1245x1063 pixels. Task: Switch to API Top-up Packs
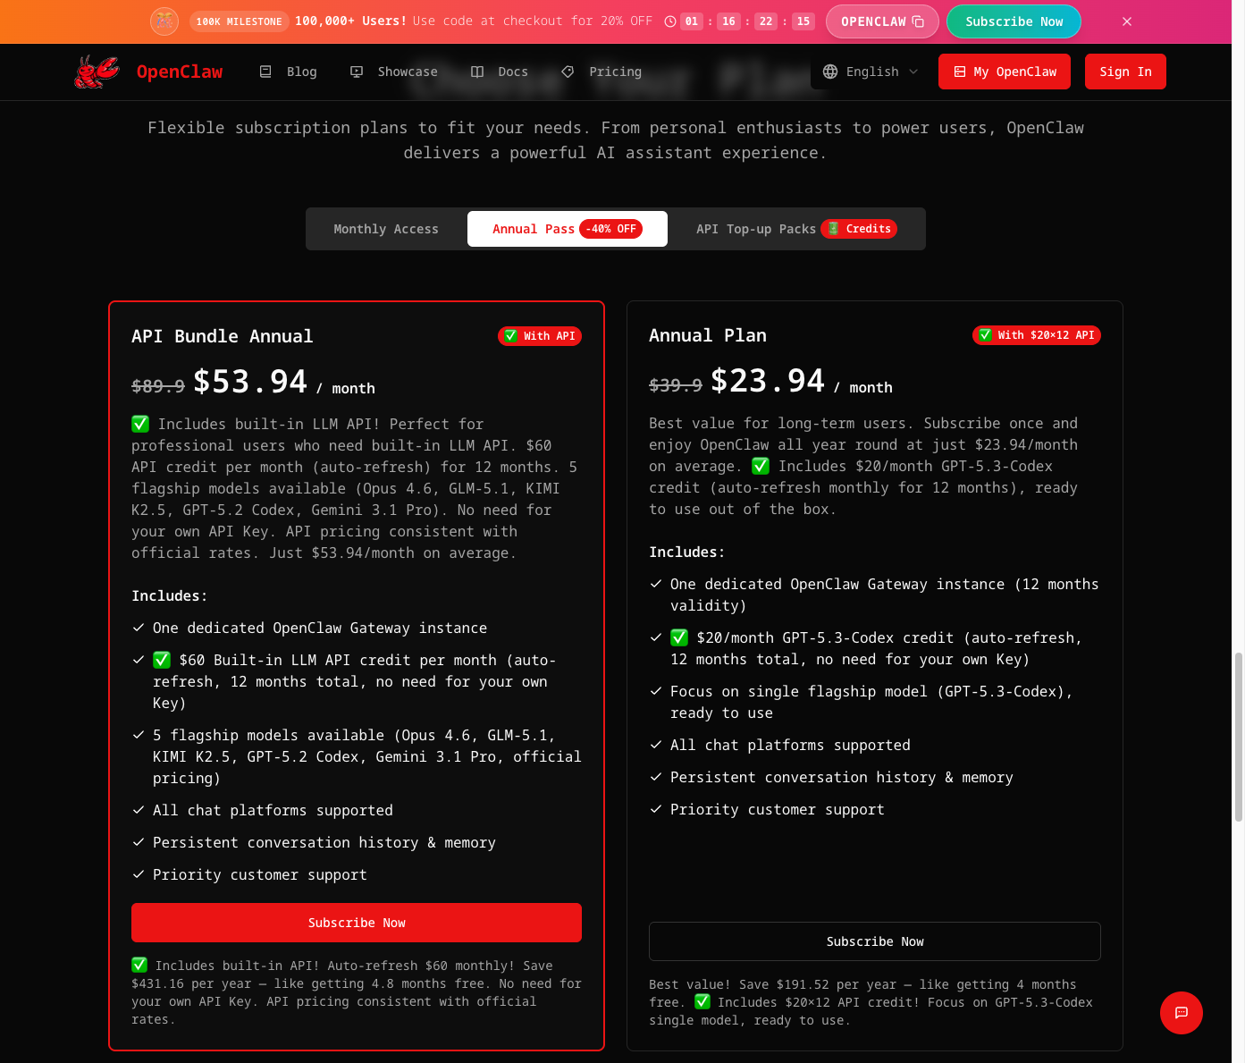click(795, 229)
